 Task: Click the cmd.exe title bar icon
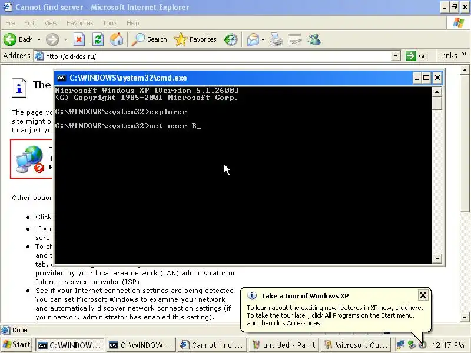click(62, 78)
